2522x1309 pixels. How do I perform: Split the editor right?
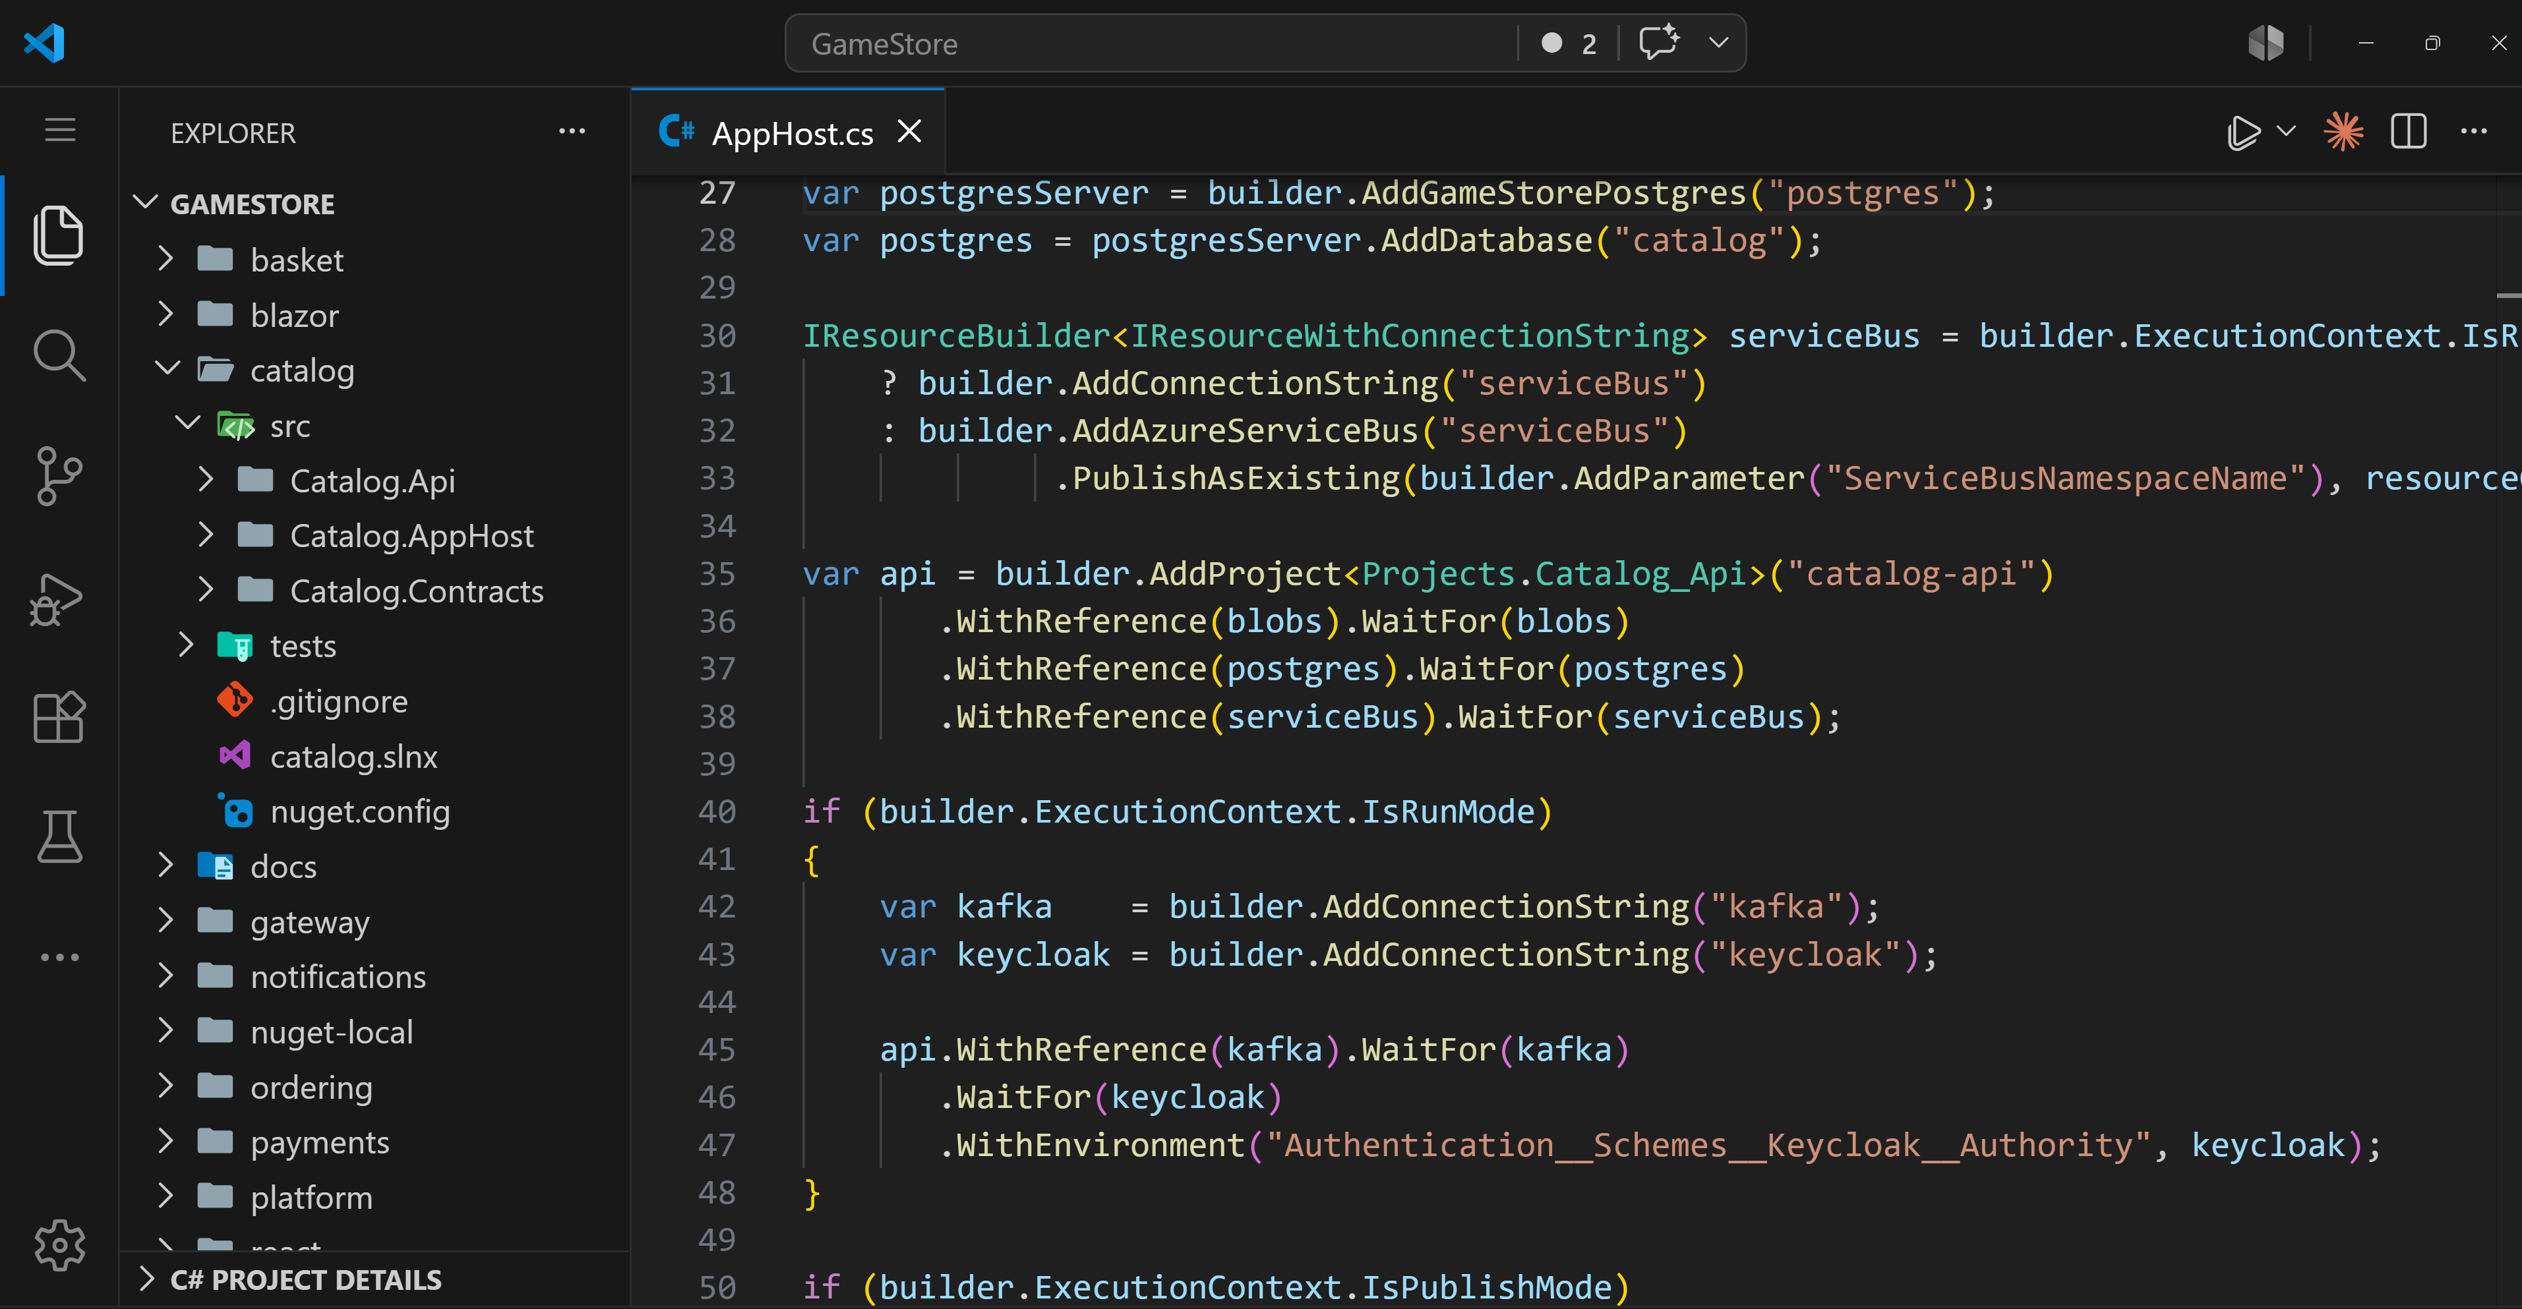[2409, 131]
